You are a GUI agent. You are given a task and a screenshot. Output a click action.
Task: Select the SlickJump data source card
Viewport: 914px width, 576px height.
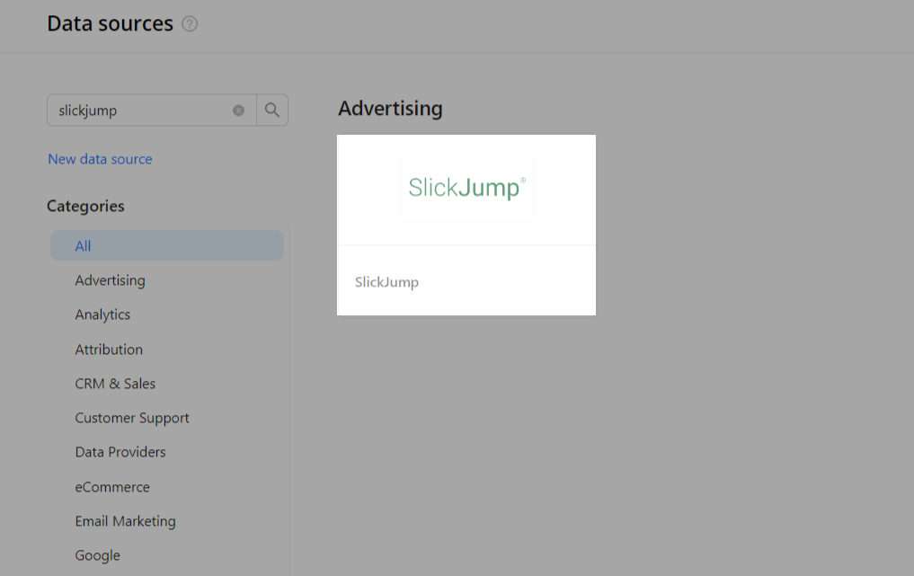click(x=466, y=225)
